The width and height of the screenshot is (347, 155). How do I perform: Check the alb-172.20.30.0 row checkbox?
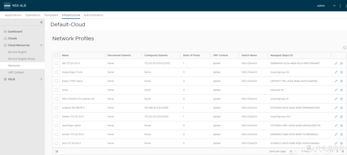(56, 63)
